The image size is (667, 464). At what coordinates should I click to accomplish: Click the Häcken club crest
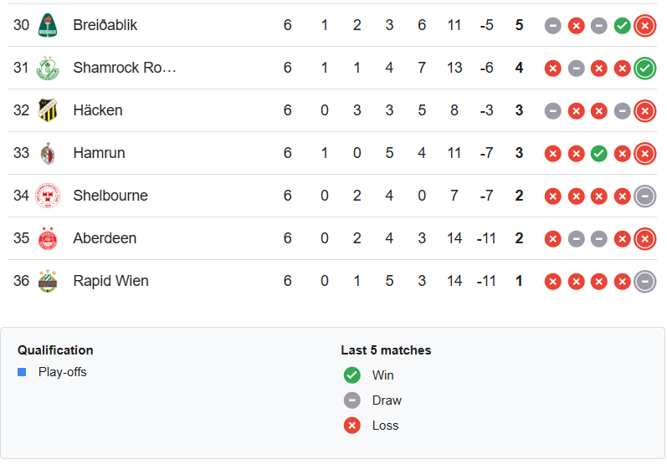48,110
